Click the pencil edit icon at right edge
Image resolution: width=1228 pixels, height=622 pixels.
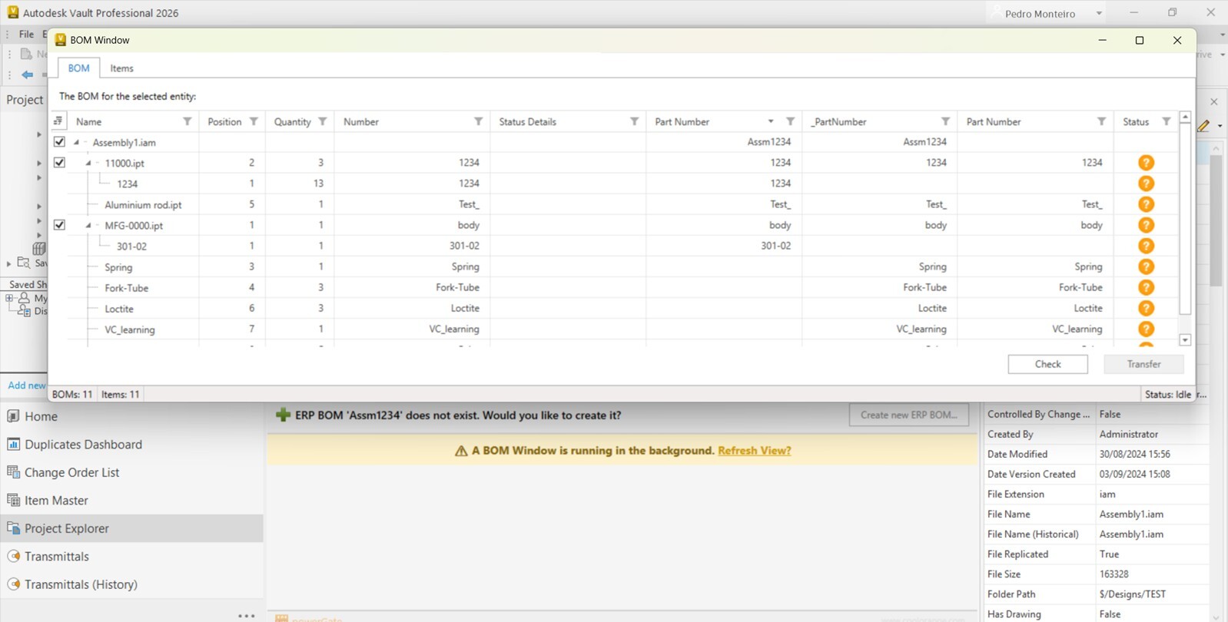[1204, 126]
